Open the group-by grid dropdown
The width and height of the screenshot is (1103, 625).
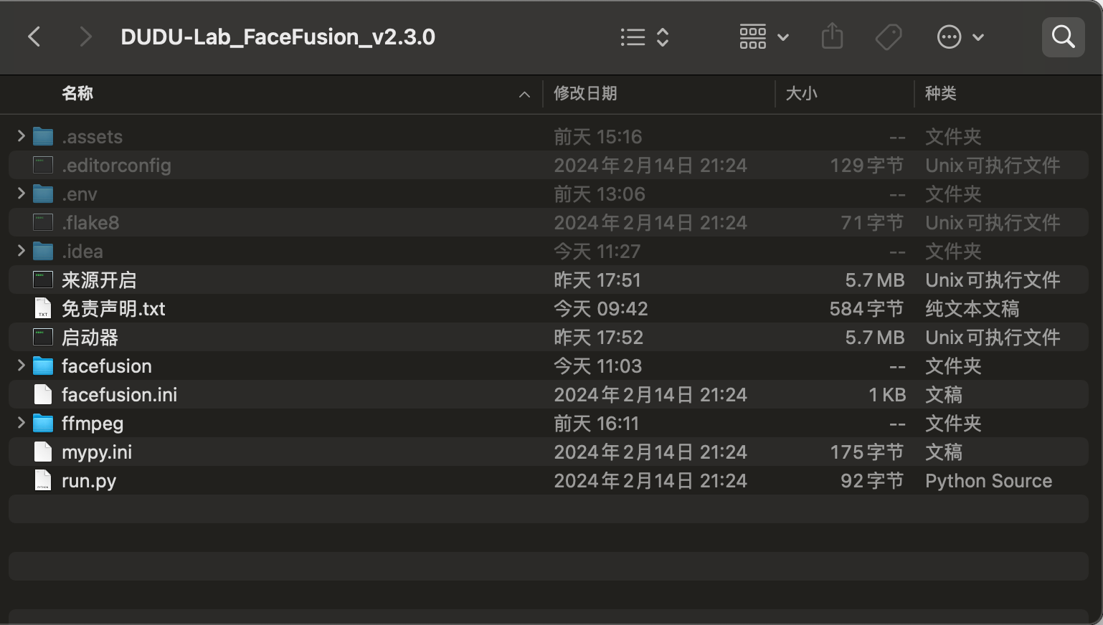coord(764,37)
